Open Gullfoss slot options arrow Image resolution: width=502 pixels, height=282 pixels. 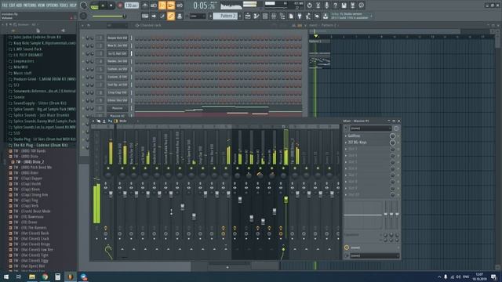pos(346,136)
